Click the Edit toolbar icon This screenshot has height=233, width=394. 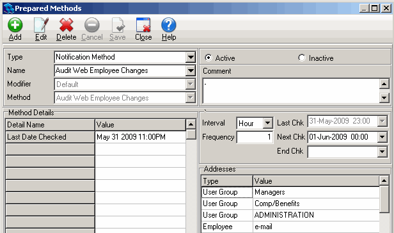click(x=41, y=25)
